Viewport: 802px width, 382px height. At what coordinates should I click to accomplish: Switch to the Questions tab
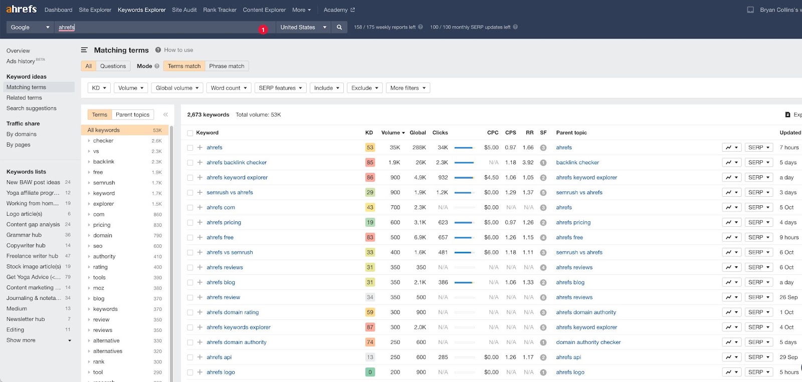point(113,66)
